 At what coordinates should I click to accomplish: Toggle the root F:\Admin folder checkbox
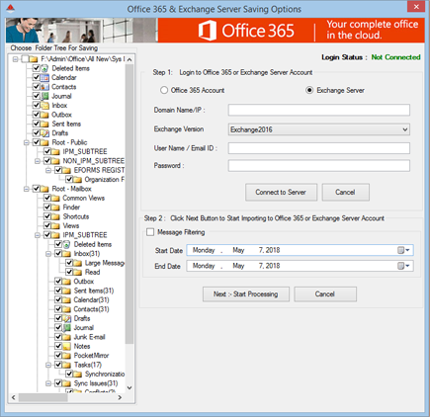coord(26,59)
